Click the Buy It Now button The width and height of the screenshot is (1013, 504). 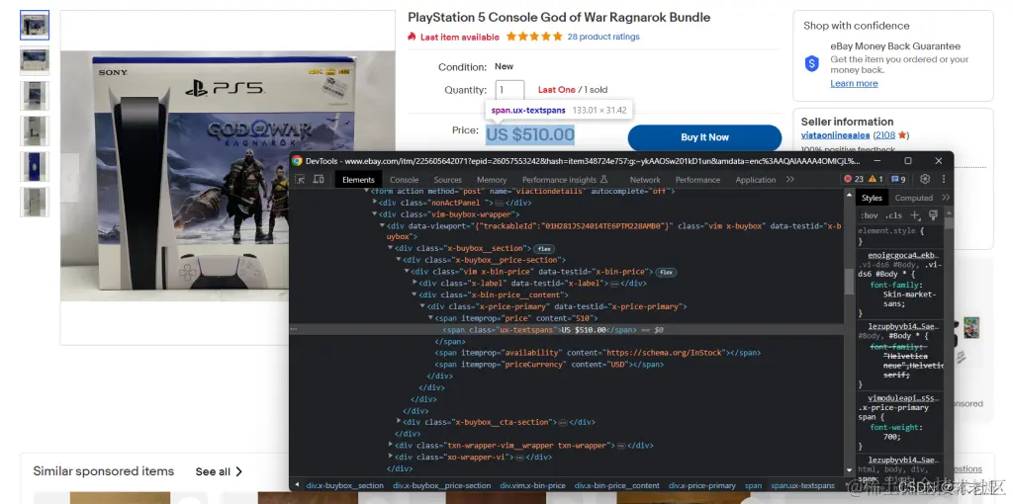[x=704, y=137]
